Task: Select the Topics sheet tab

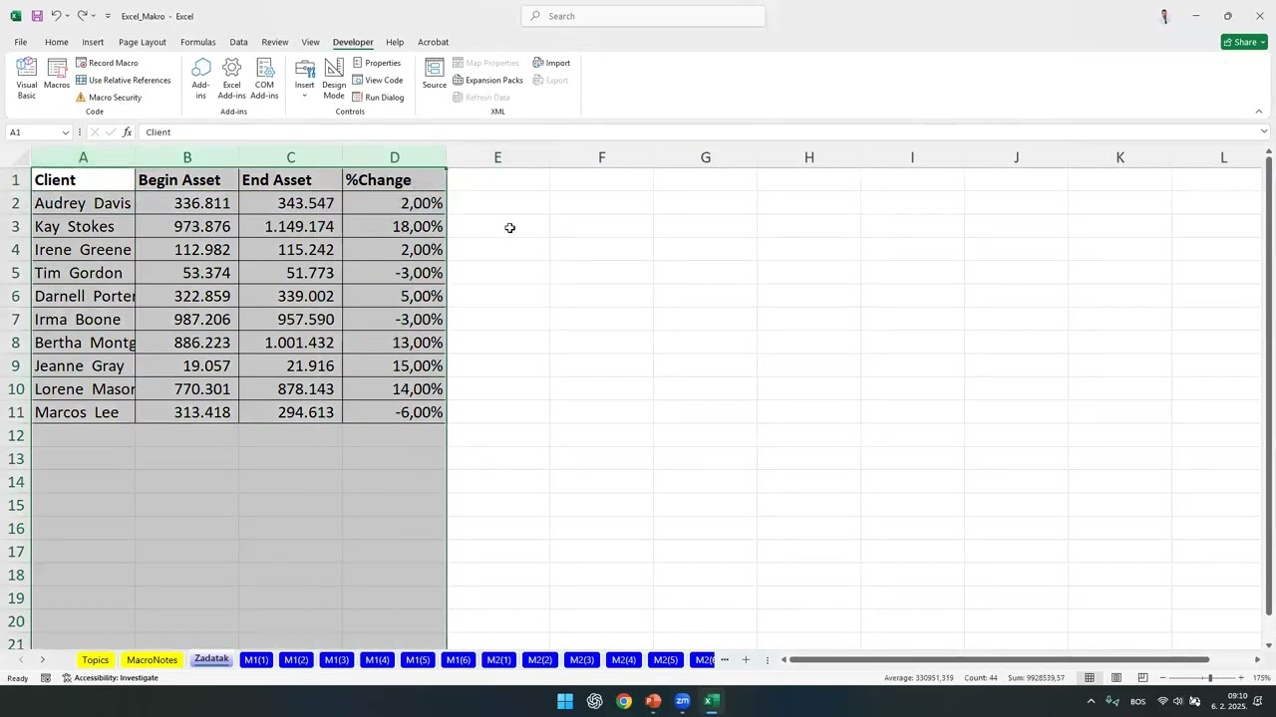Action: [x=96, y=660]
